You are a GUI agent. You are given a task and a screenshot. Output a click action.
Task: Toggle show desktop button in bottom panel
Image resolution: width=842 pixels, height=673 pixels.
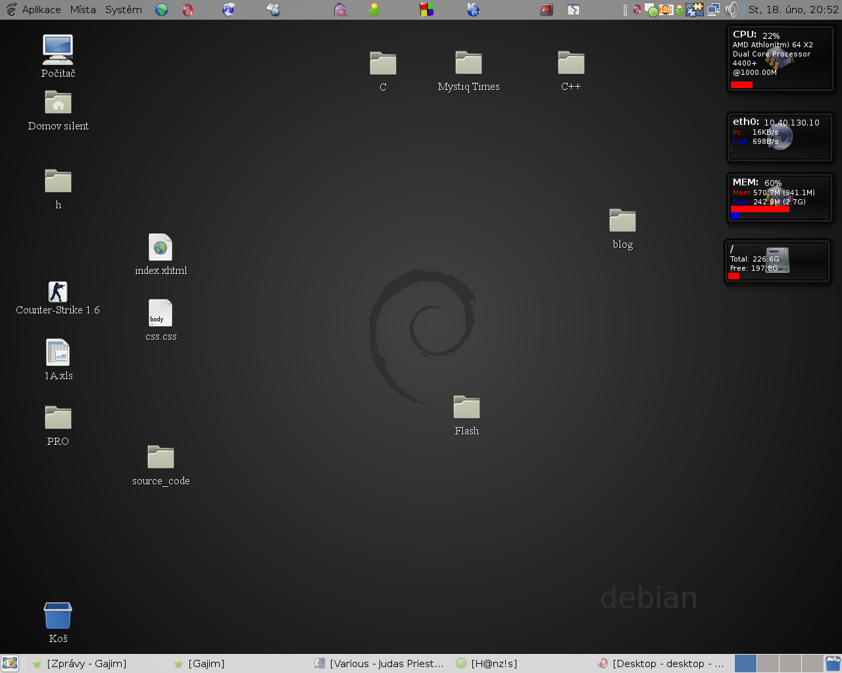pyautogui.click(x=9, y=663)
